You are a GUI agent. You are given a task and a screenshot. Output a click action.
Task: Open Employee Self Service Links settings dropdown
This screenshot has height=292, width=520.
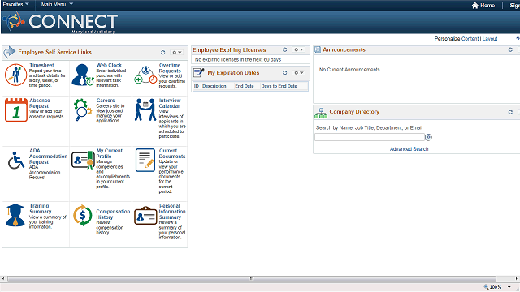[x=177, y=52]
